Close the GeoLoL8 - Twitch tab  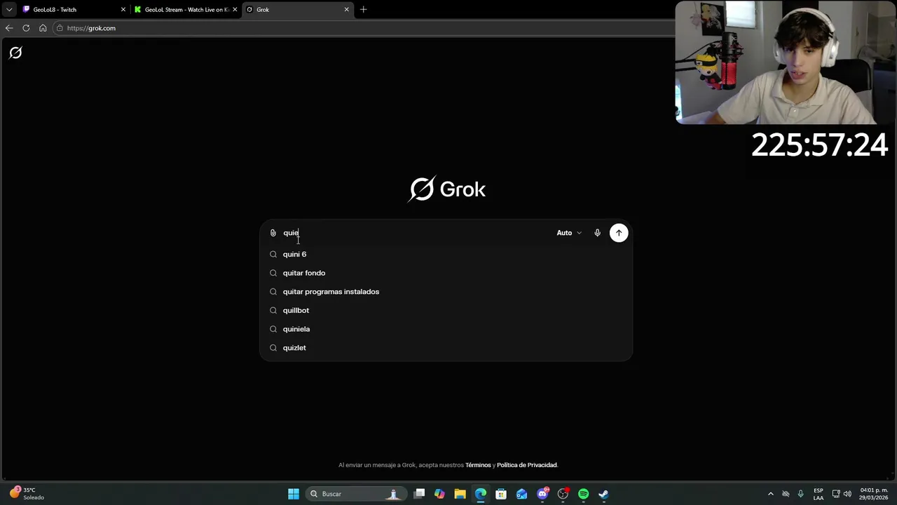(x=123, y=10)
